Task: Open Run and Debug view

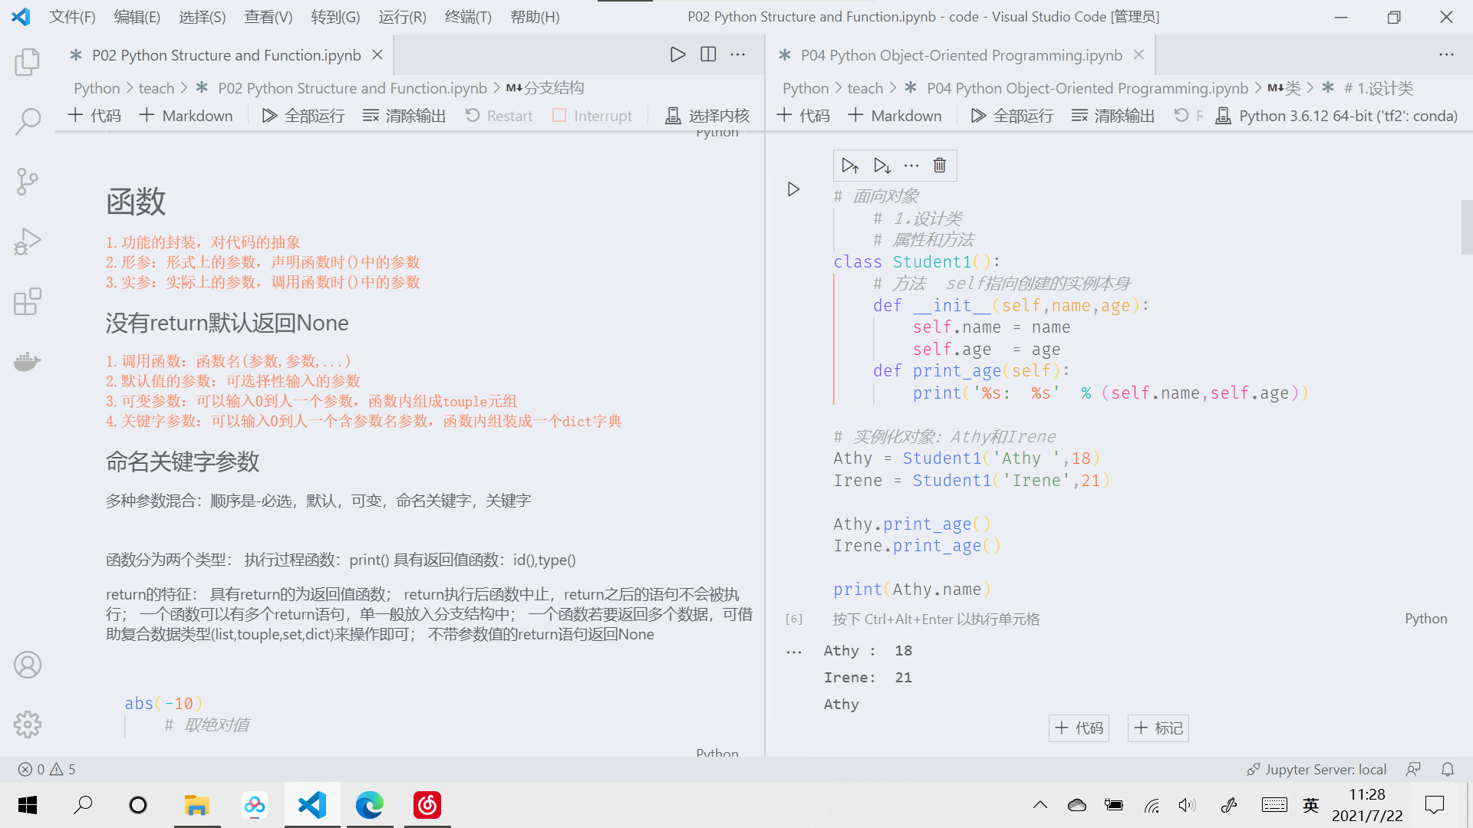Action: [x=28, y=242]
